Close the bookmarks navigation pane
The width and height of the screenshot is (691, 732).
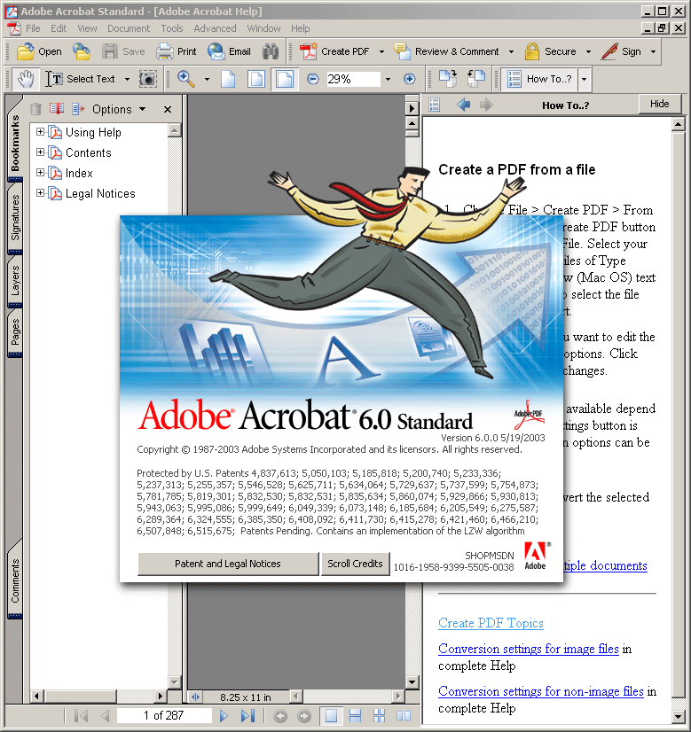[x=168, y=109]
